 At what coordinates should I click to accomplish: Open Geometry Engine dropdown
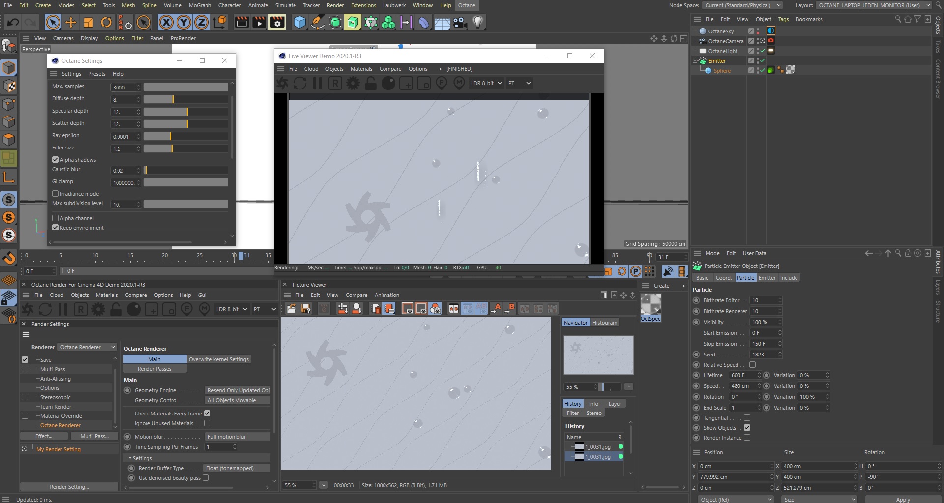pos(238,390)
